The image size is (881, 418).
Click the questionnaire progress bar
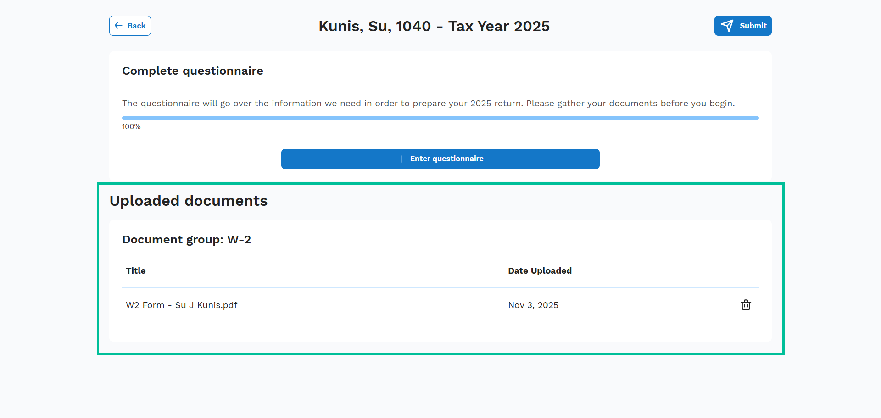pos(440,118)
